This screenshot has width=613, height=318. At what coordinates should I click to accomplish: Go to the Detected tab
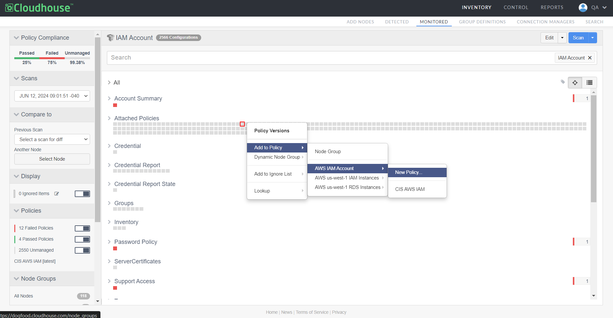pyautogui.click(x=397, y=22)
